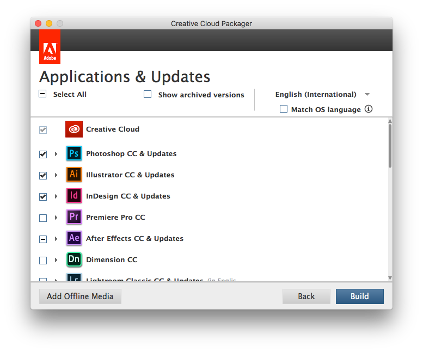This screenshot has height=353, width=423.
Task: Click the Illustrator Ai icon
Action: [74, 175]
